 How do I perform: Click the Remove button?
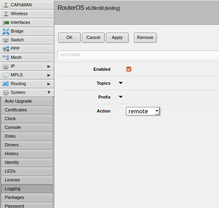tap(145, 38)
